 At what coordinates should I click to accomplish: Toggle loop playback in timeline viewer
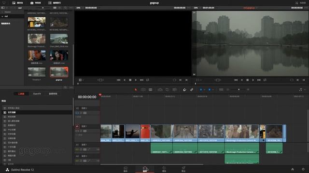265,80
